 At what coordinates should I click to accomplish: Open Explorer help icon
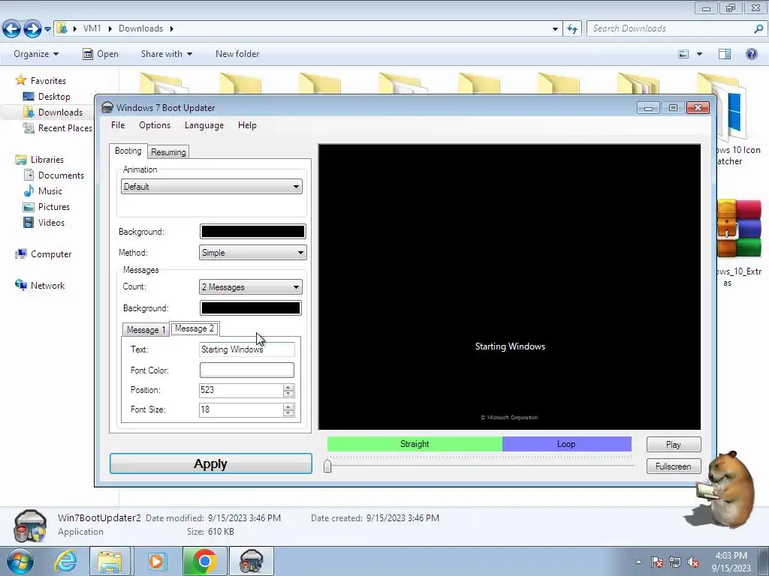pyautogui.click(x=751, y=54)
